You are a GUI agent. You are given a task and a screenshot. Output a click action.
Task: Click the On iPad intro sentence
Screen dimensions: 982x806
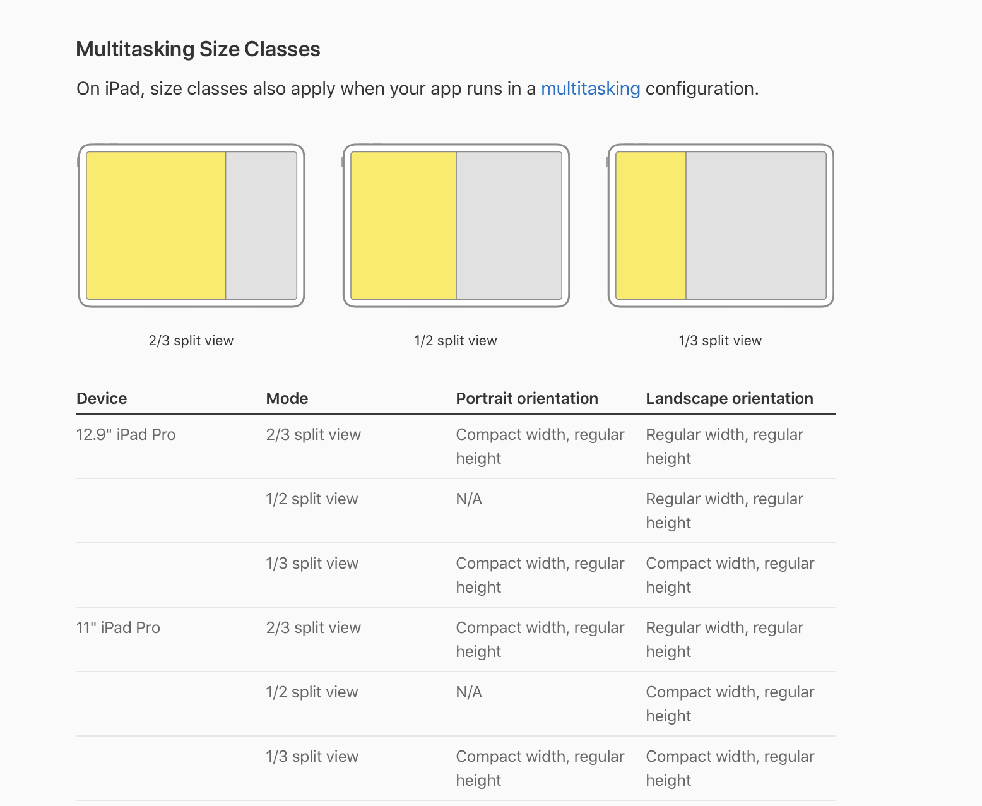pyautogui.click(x=418, y=88)
